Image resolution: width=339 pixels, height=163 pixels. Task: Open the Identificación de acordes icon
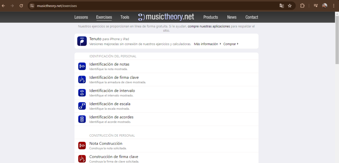pyautogui.click(x=82, y=119)
